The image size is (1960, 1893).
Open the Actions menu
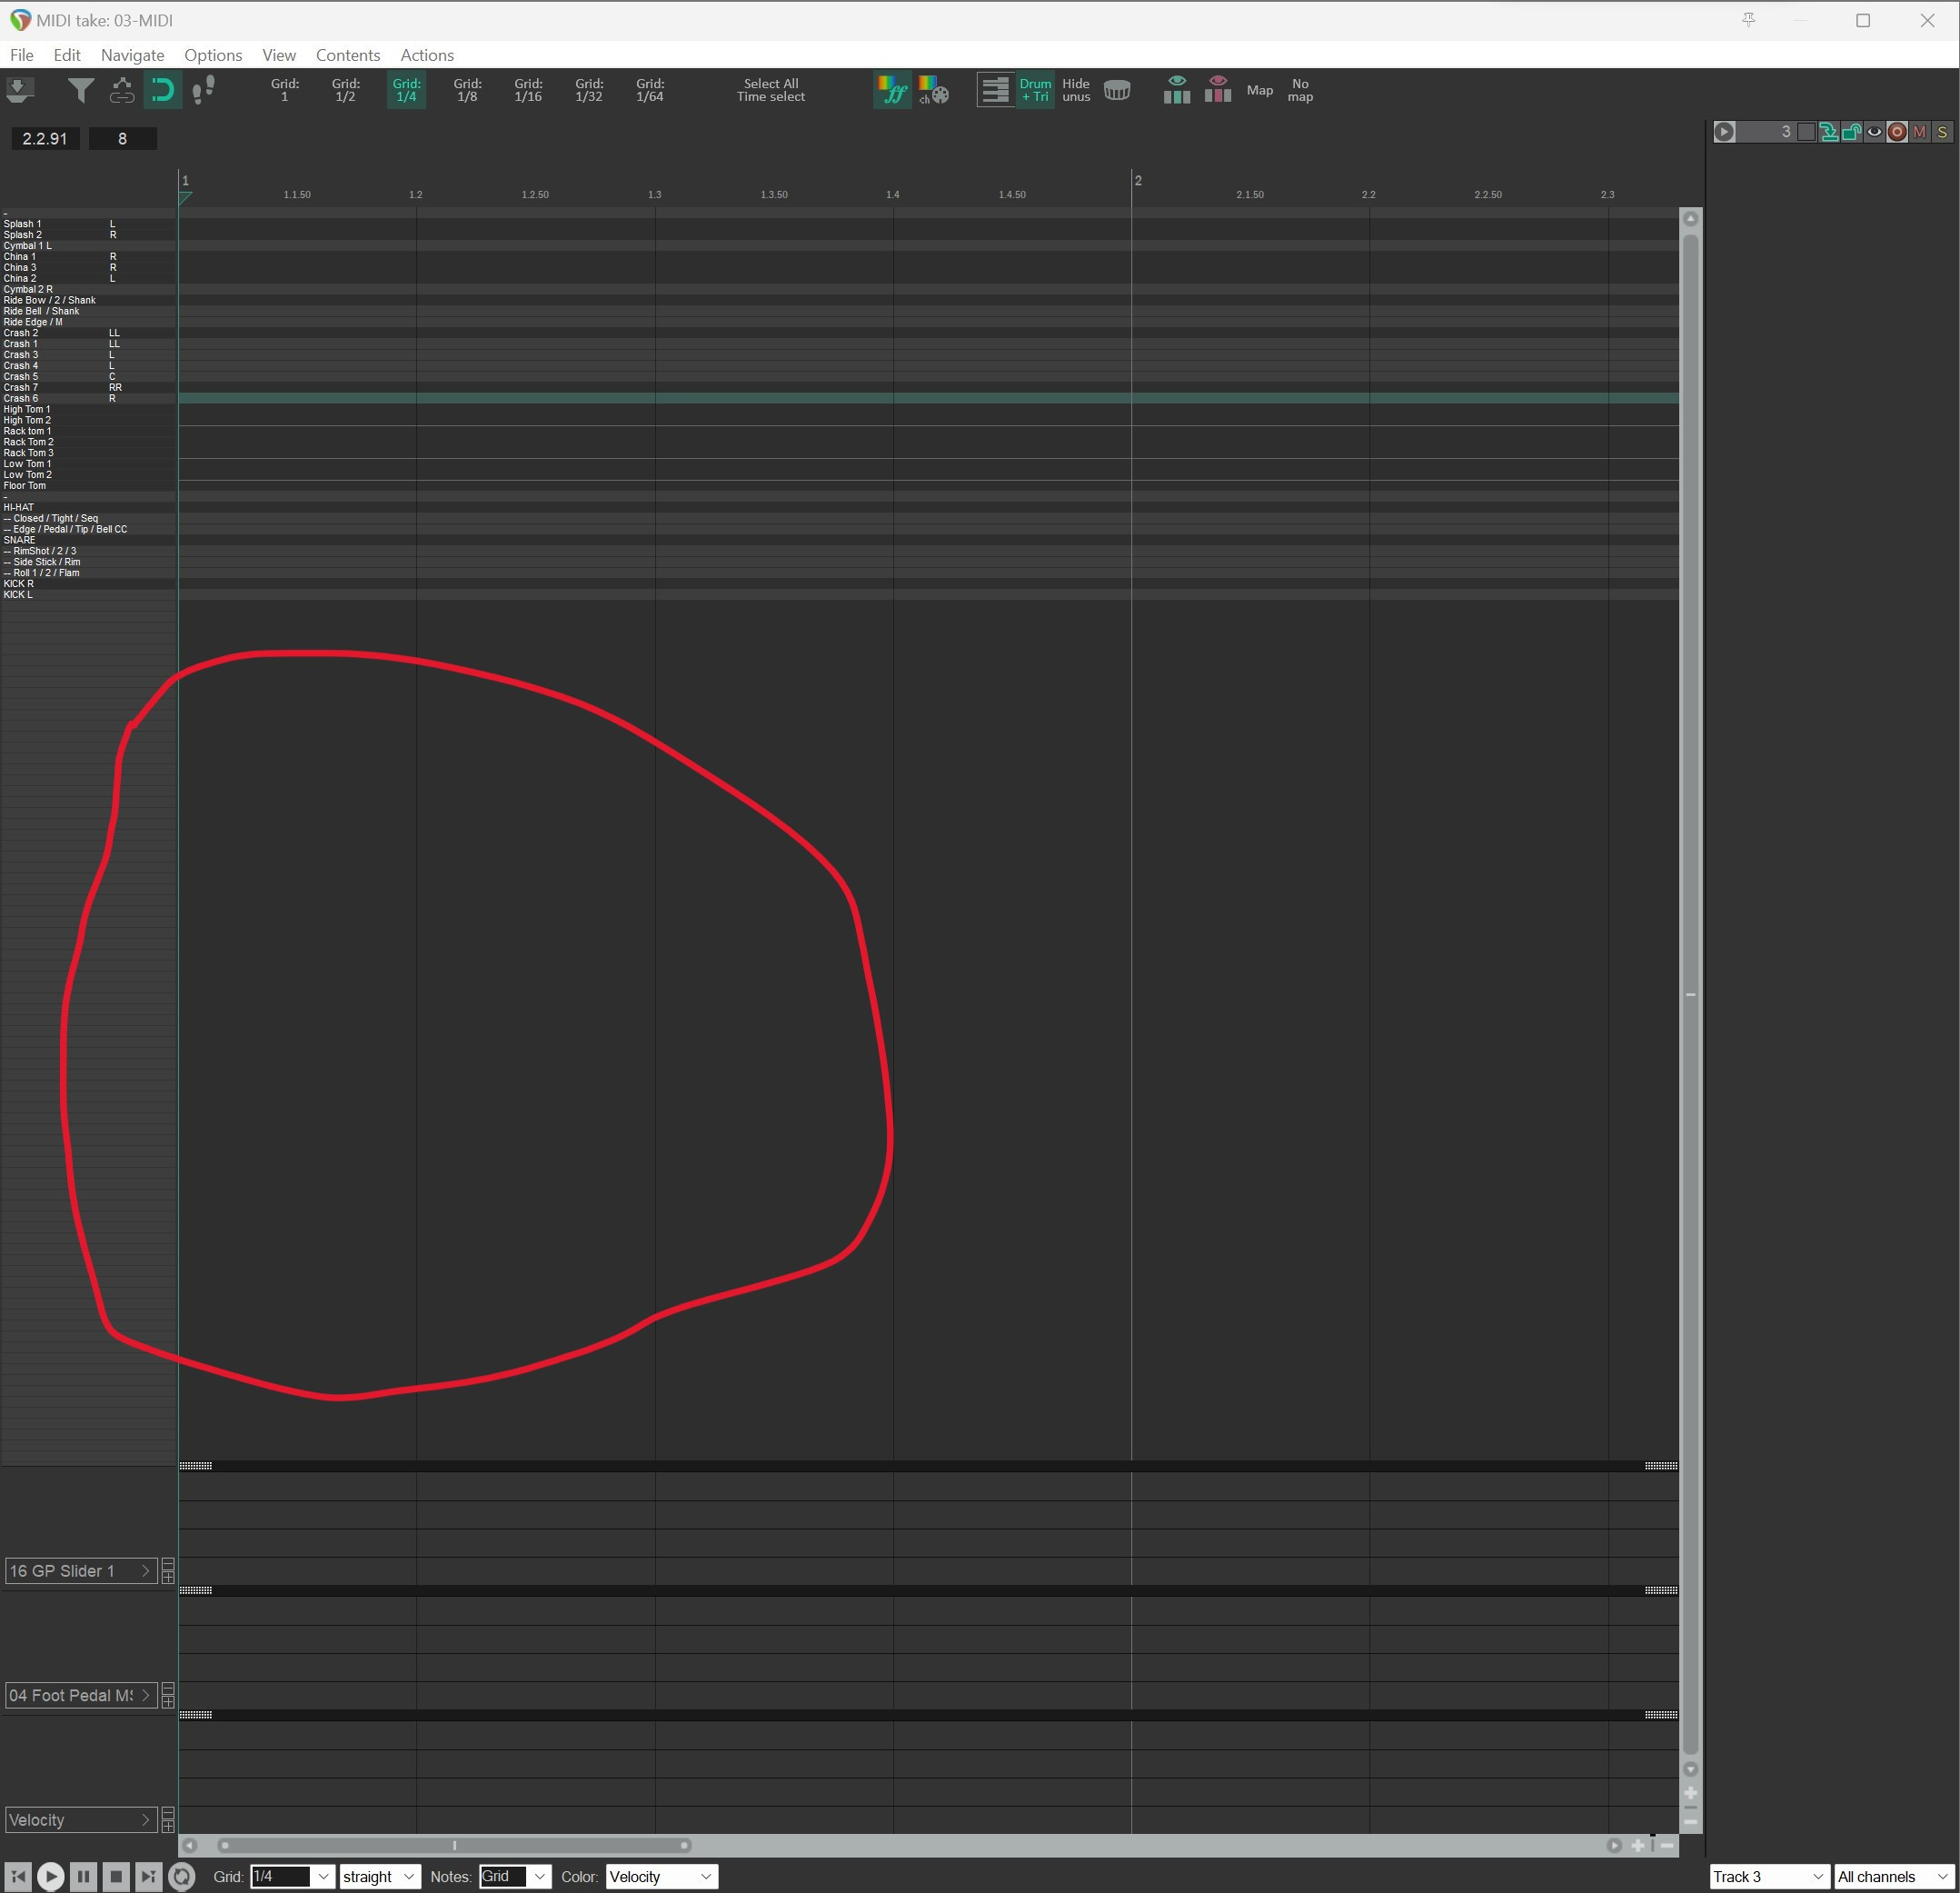pos(427,55)
